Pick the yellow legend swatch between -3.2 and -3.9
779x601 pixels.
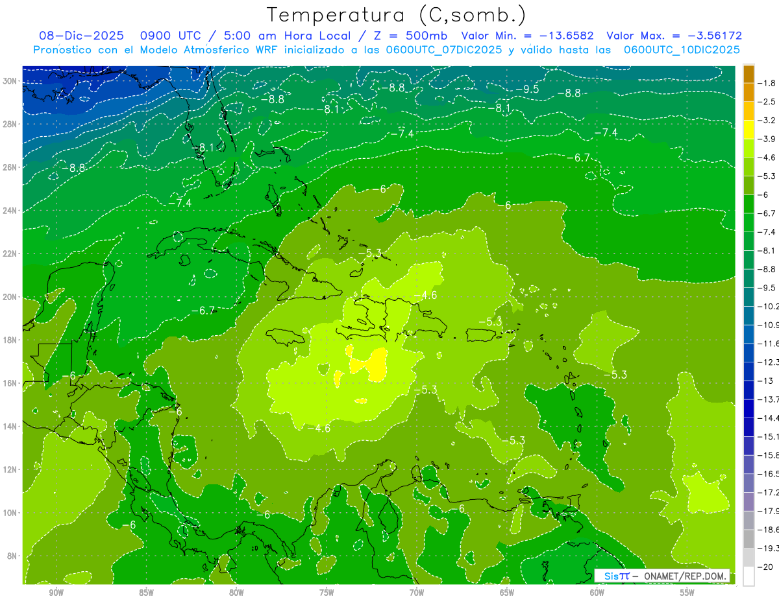pos(748,130)
